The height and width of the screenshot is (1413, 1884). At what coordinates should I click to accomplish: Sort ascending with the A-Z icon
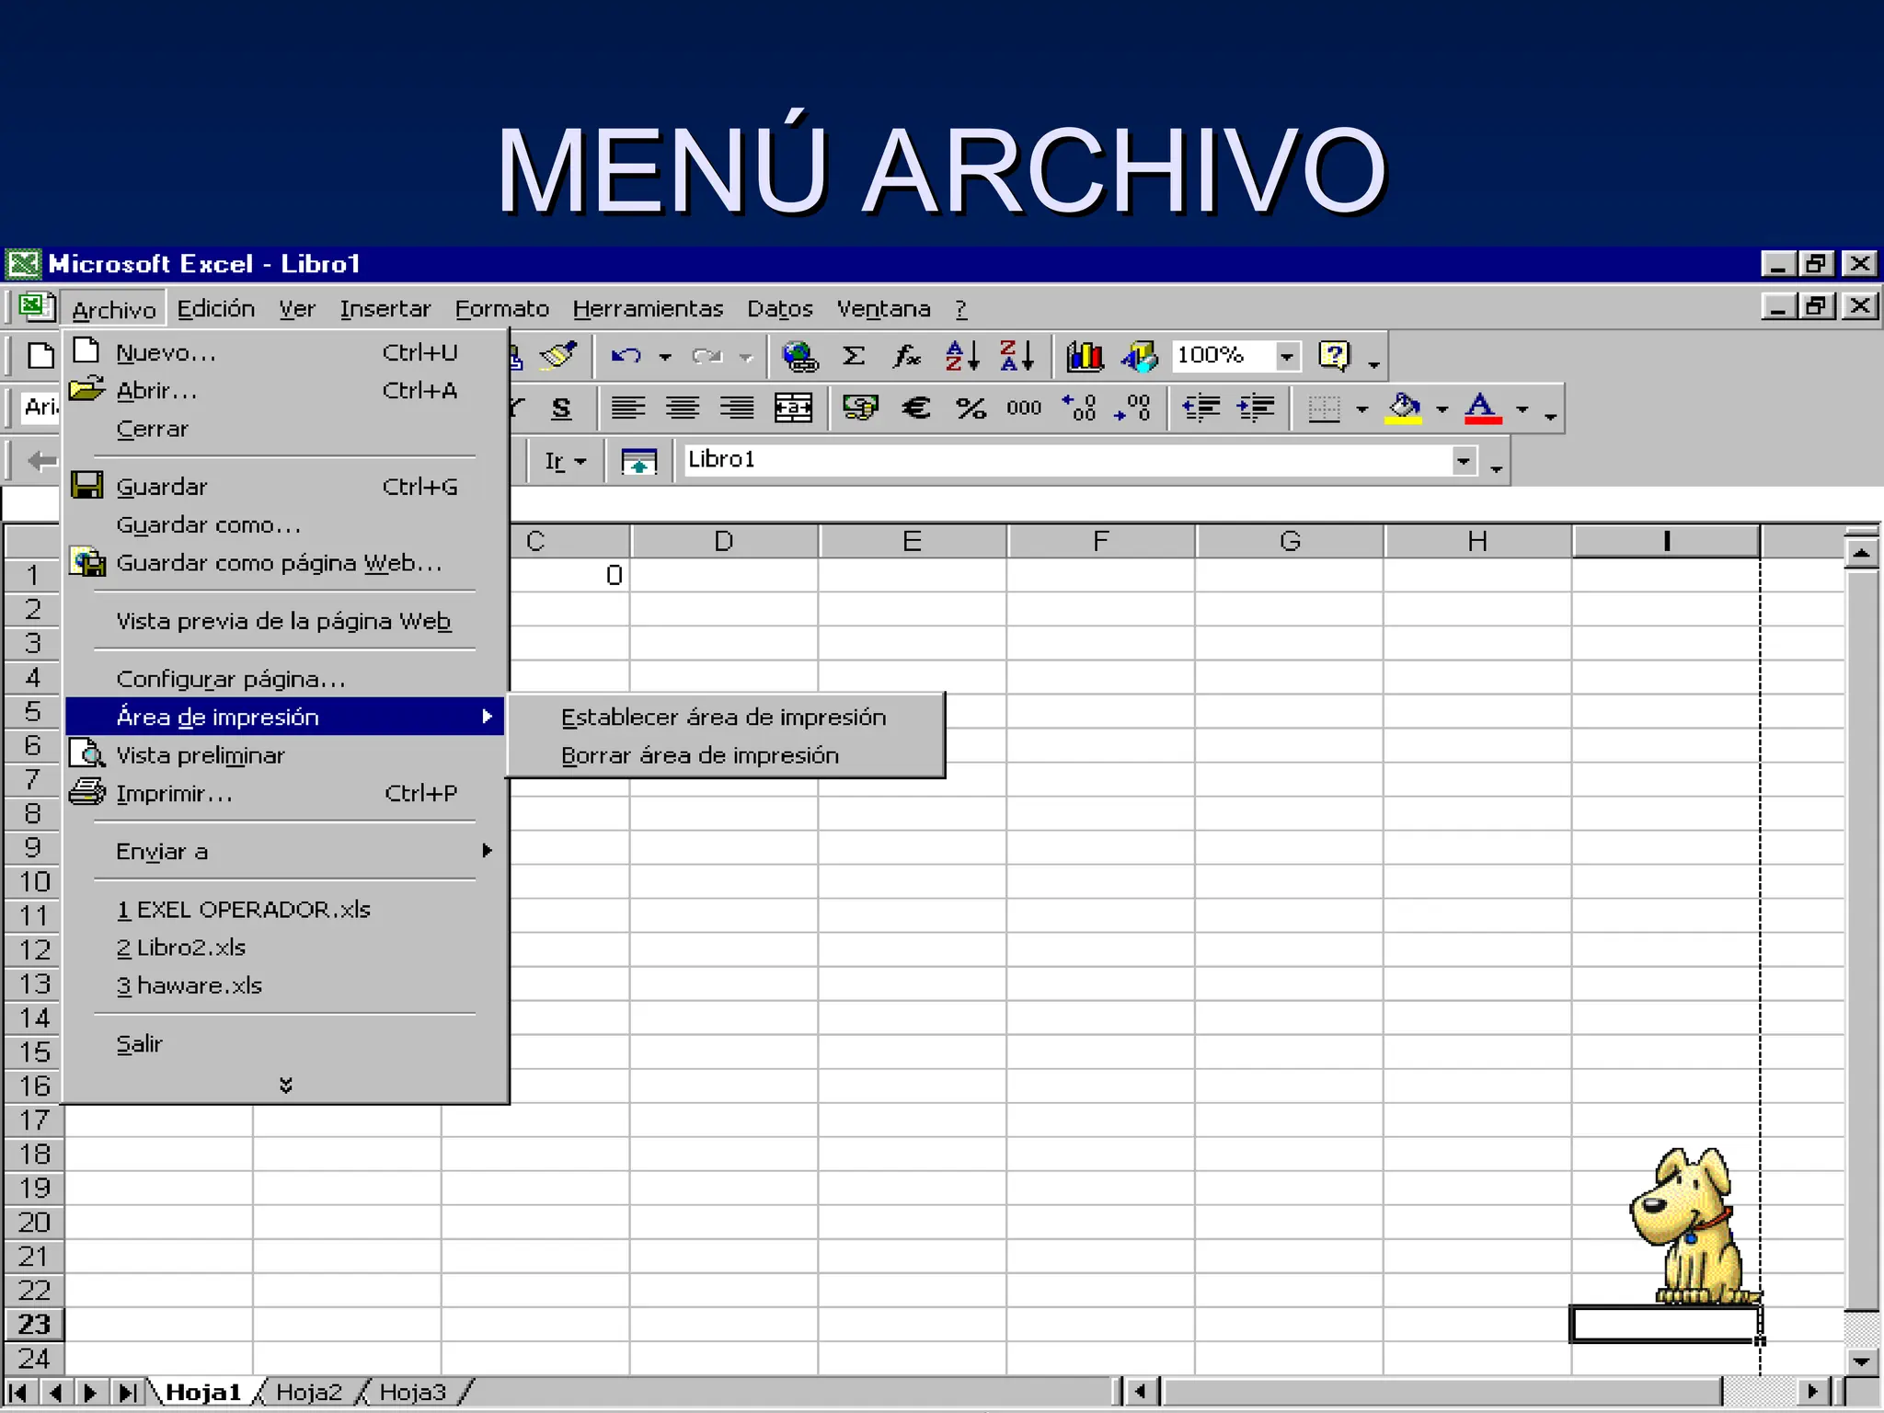click(x=962, y=356)
